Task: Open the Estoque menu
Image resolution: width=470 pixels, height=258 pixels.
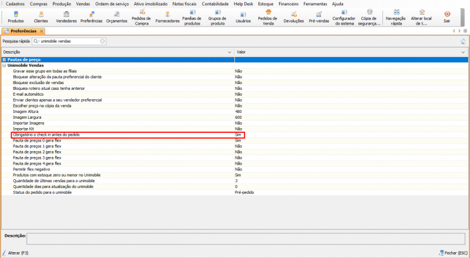Action: (266, 4)
